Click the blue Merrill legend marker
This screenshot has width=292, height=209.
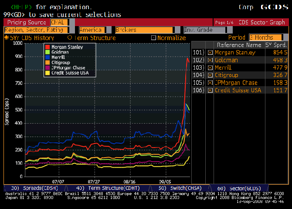[x=48, y=57]
